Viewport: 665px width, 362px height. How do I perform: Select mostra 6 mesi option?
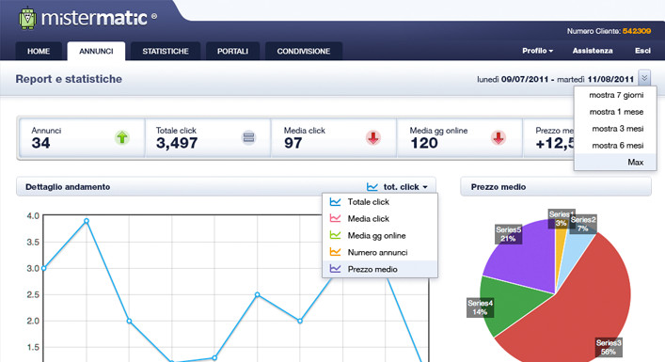click(x=615, y=146)
